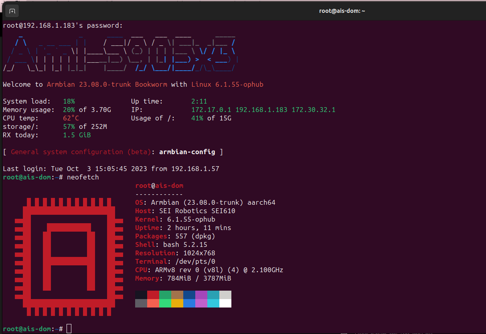
Task: Click the red root@ais-dom neofetch header
Action: (159, 185)
